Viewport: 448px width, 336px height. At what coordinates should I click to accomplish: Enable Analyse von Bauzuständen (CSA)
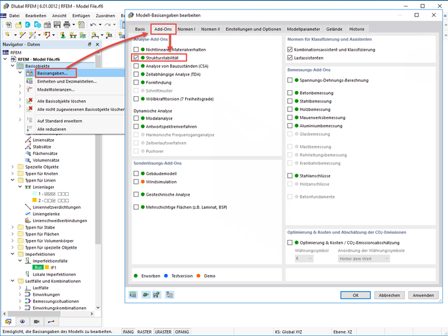click(136, 66)
